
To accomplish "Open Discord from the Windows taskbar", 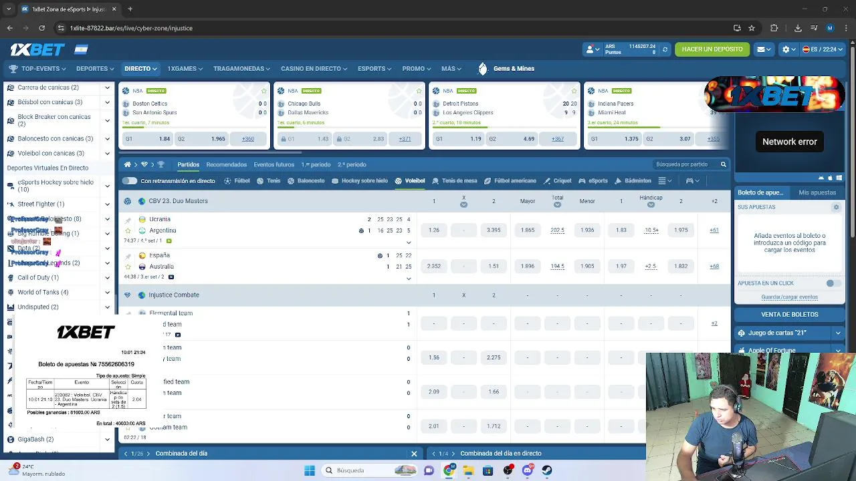I will pyautogui.click(x=528, y=470).
